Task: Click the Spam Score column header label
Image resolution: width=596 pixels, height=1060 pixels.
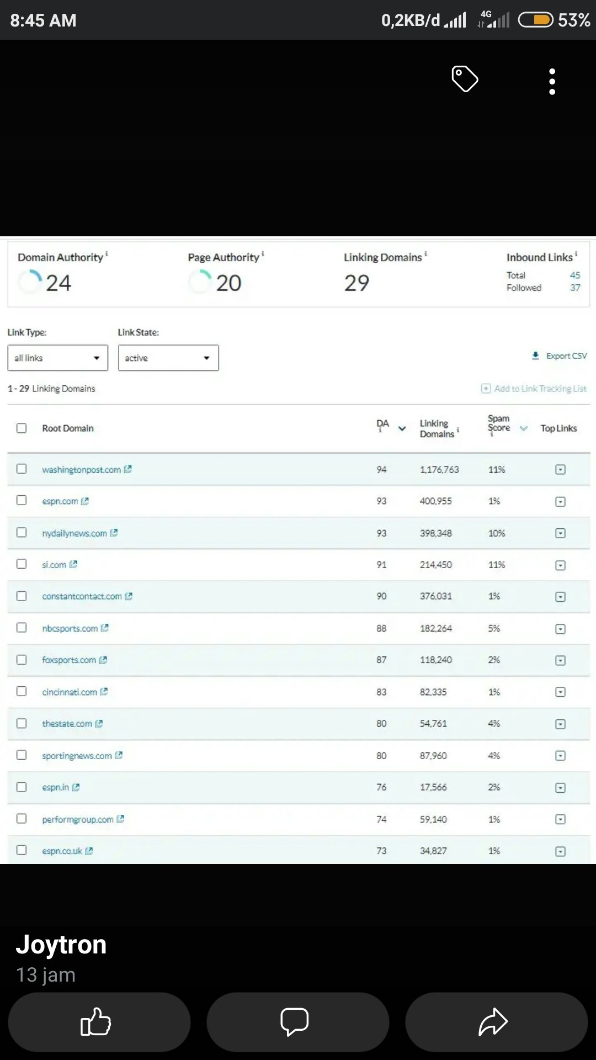Action: [499, 423]
